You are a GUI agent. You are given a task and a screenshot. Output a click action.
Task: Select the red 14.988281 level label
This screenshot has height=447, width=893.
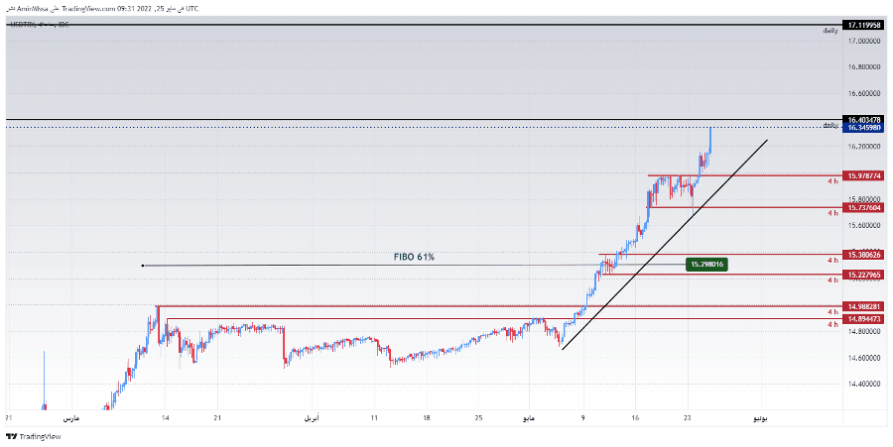[x=864, y=306]
